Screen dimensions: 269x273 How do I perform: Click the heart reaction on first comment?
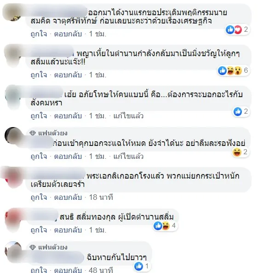click(238, 29)
